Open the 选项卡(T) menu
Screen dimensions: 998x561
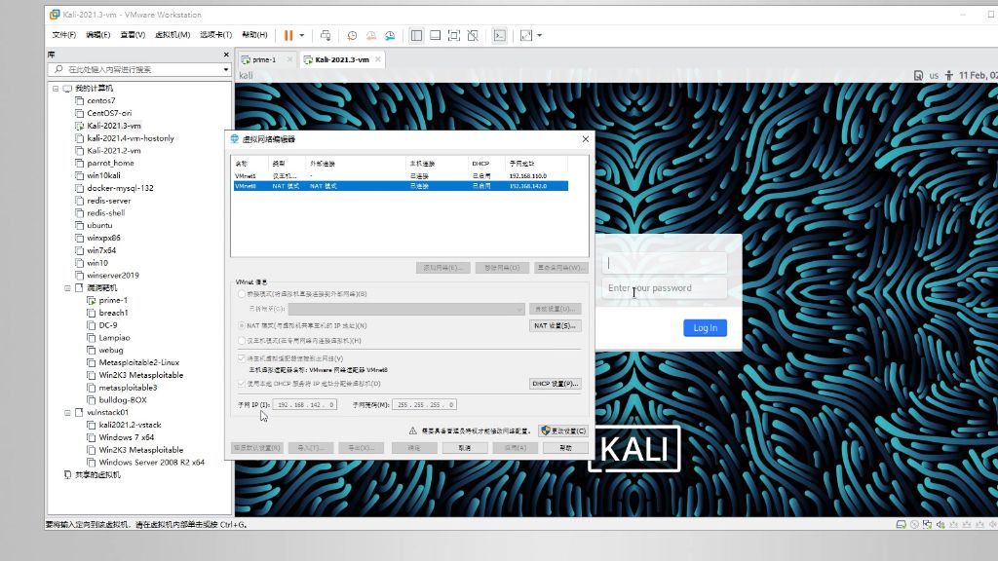(x=215, y=35)
